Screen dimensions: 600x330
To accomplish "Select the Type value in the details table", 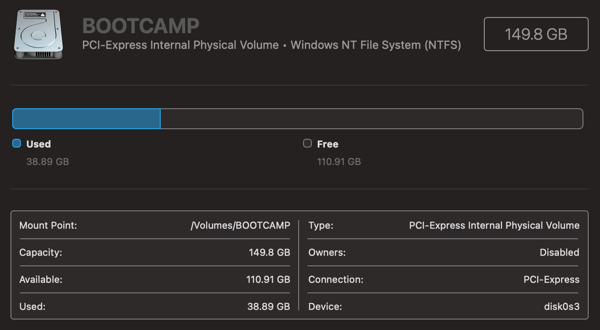I will point(494,226).
